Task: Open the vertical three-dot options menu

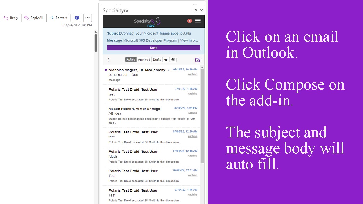Action: 108,60
